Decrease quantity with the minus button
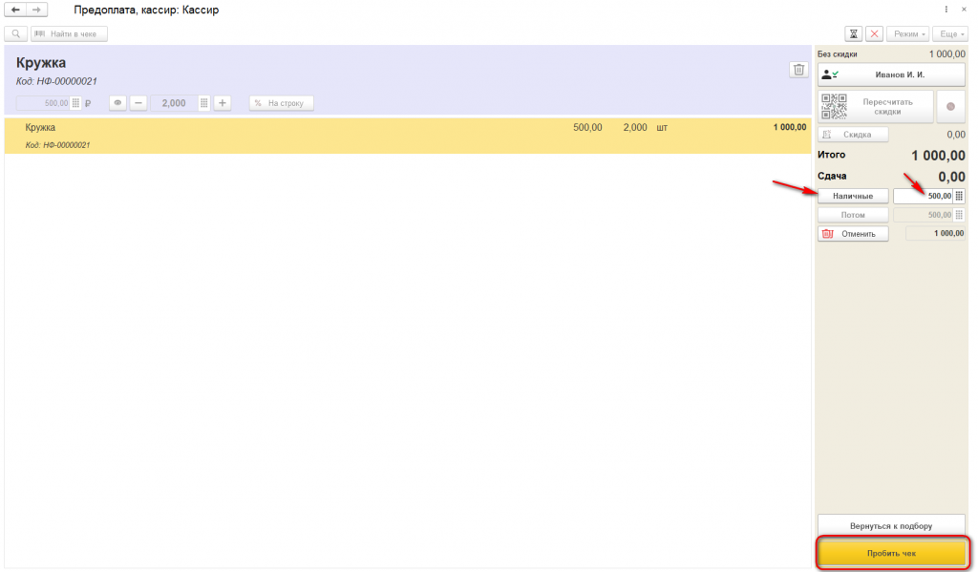Screen dimensions: 978x572 (138, 103)
